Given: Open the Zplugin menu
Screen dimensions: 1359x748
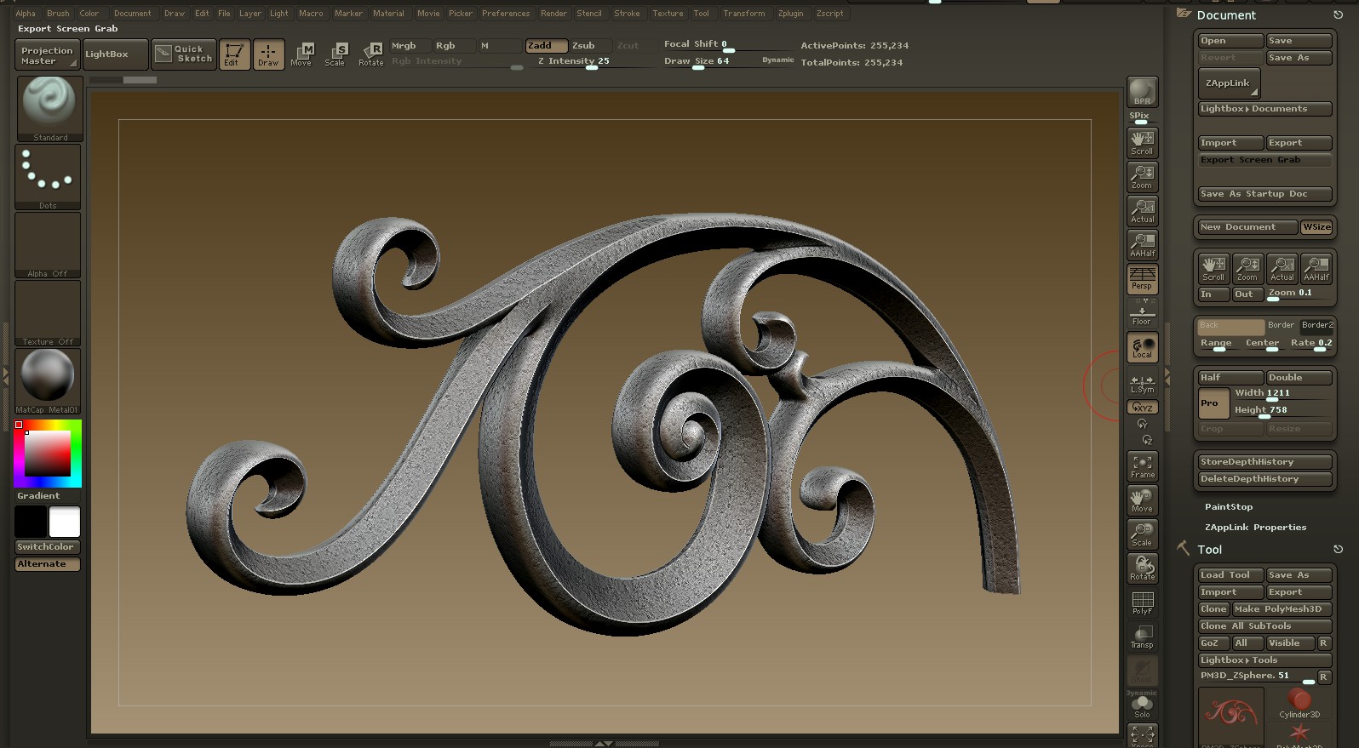Looking at the screenshot, I should [x=790, y=14].
